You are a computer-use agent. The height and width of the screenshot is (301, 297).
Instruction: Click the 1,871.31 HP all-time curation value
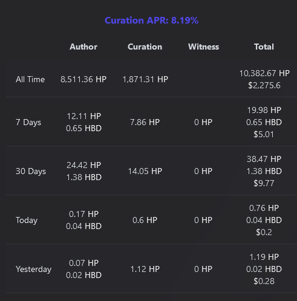coord(145,79)
